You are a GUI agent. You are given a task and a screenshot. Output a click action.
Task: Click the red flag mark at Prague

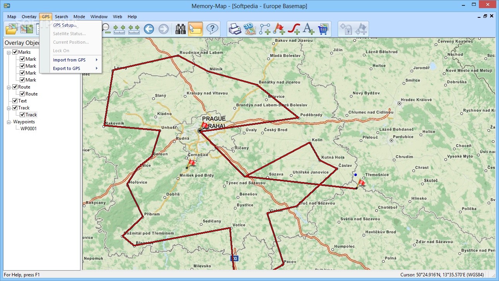tap(205, 126)
